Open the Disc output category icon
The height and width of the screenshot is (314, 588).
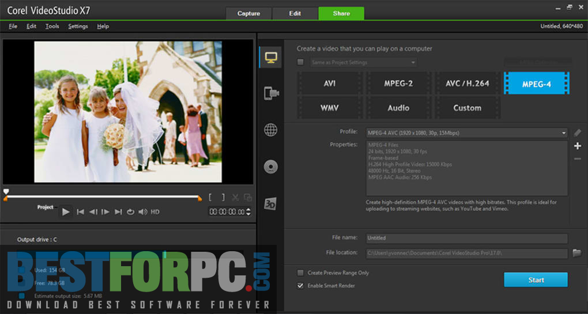point(270,167)
